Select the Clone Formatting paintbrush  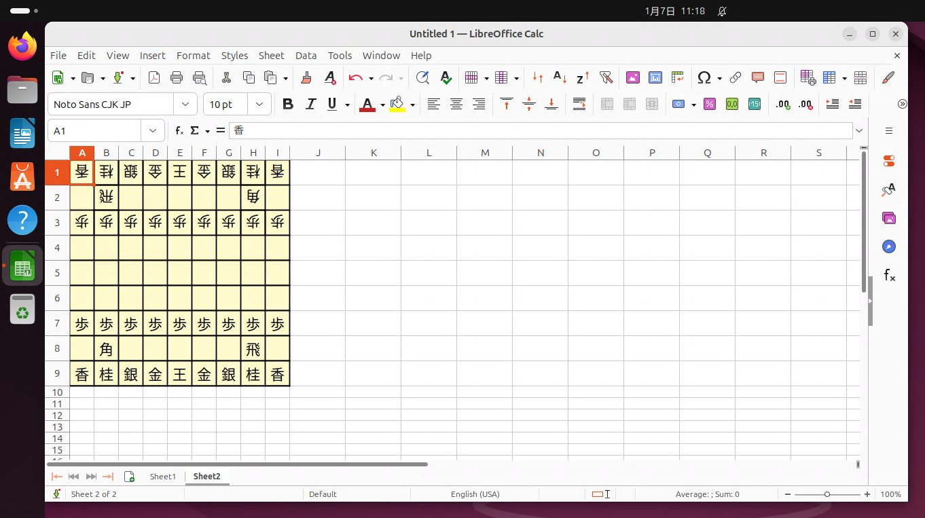coord(306,77)
